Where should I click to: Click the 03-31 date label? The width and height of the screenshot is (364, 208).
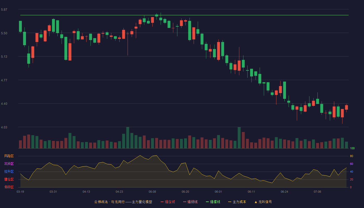tap(53, 192)
